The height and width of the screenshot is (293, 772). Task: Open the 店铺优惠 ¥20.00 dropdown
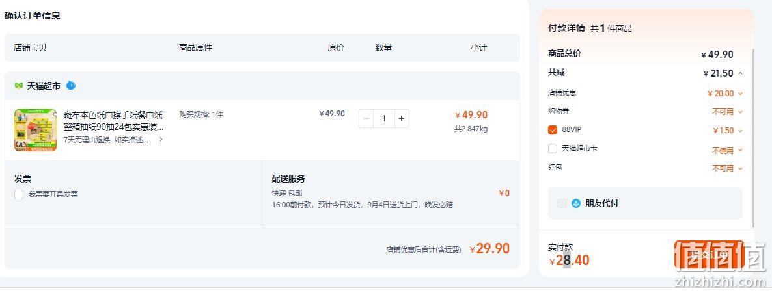click(x=725, y=94)
